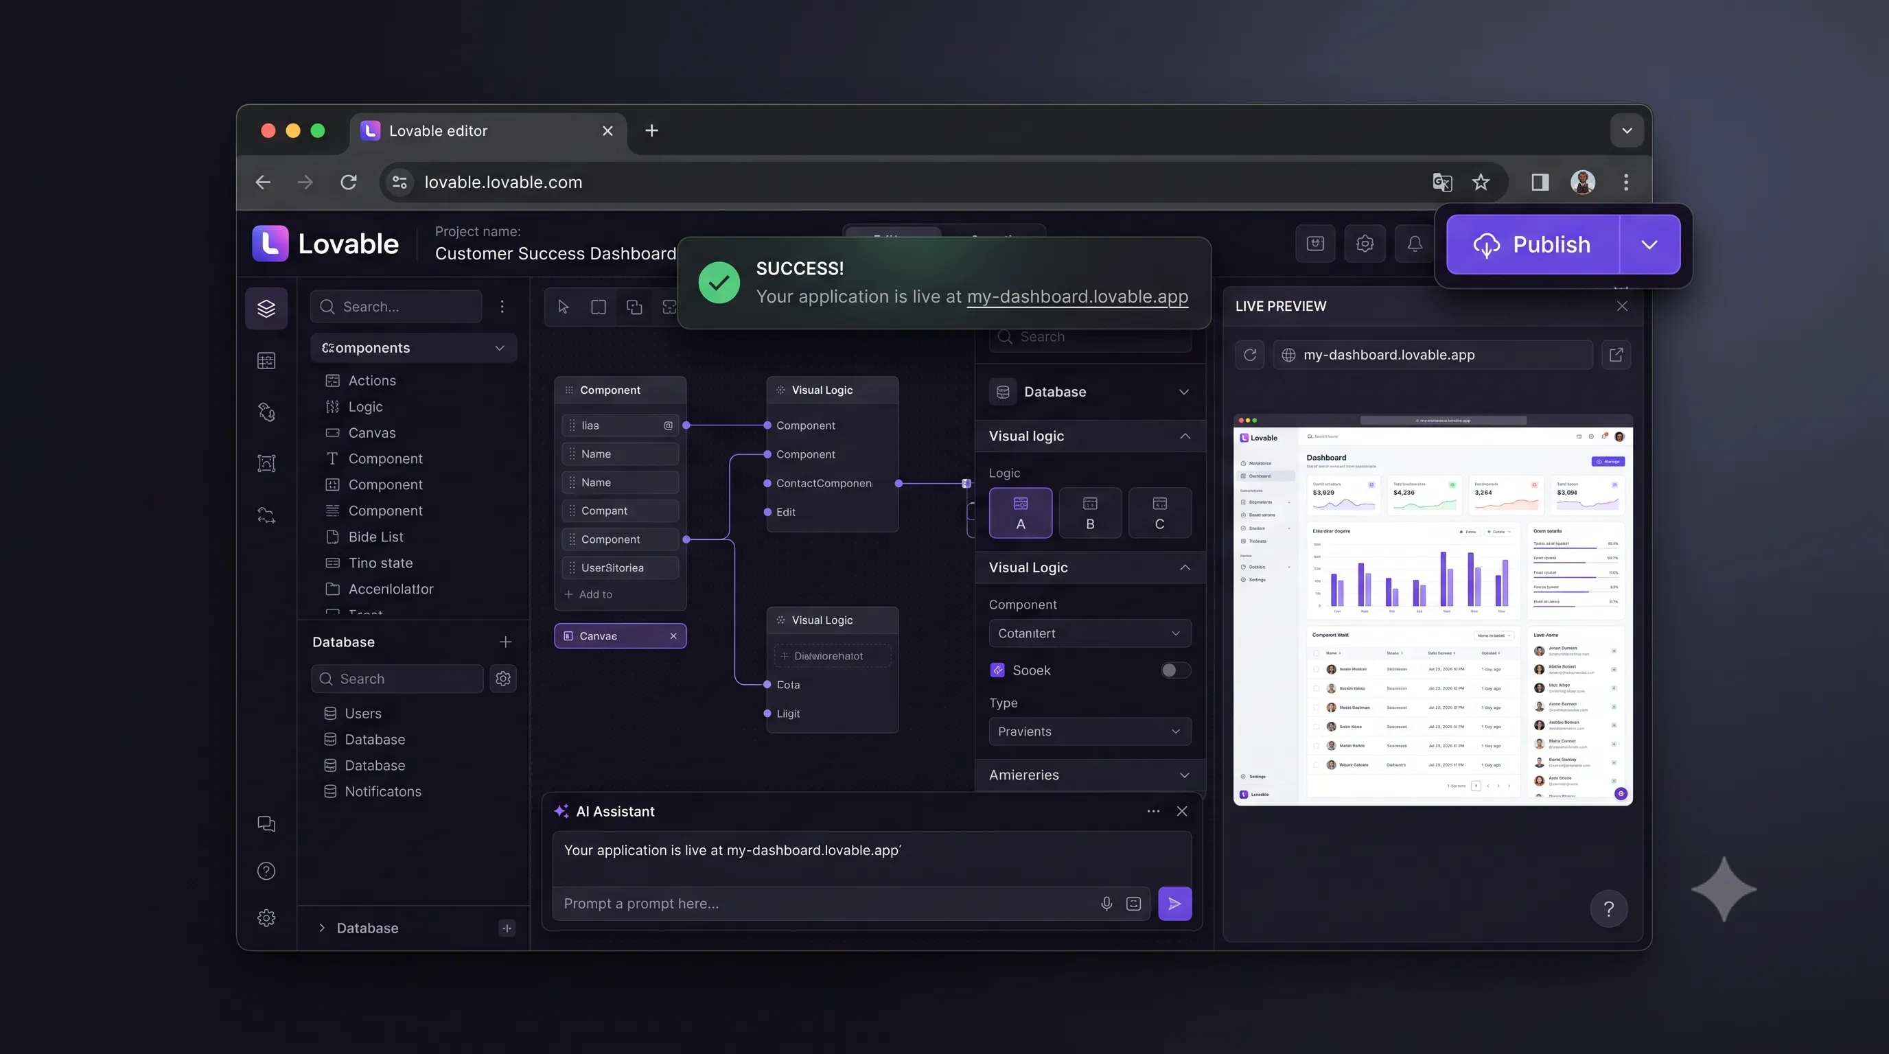1889x1054 pixels.
Task: Open the browser translate icon
Action: 1441,183
